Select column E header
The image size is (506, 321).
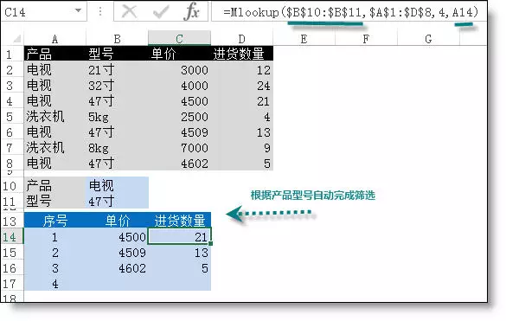coord(304,39)
